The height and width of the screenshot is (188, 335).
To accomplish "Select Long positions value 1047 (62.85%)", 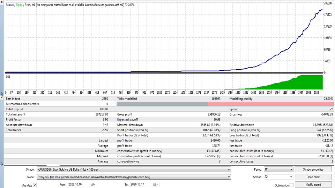I will [x=324, y=130].
